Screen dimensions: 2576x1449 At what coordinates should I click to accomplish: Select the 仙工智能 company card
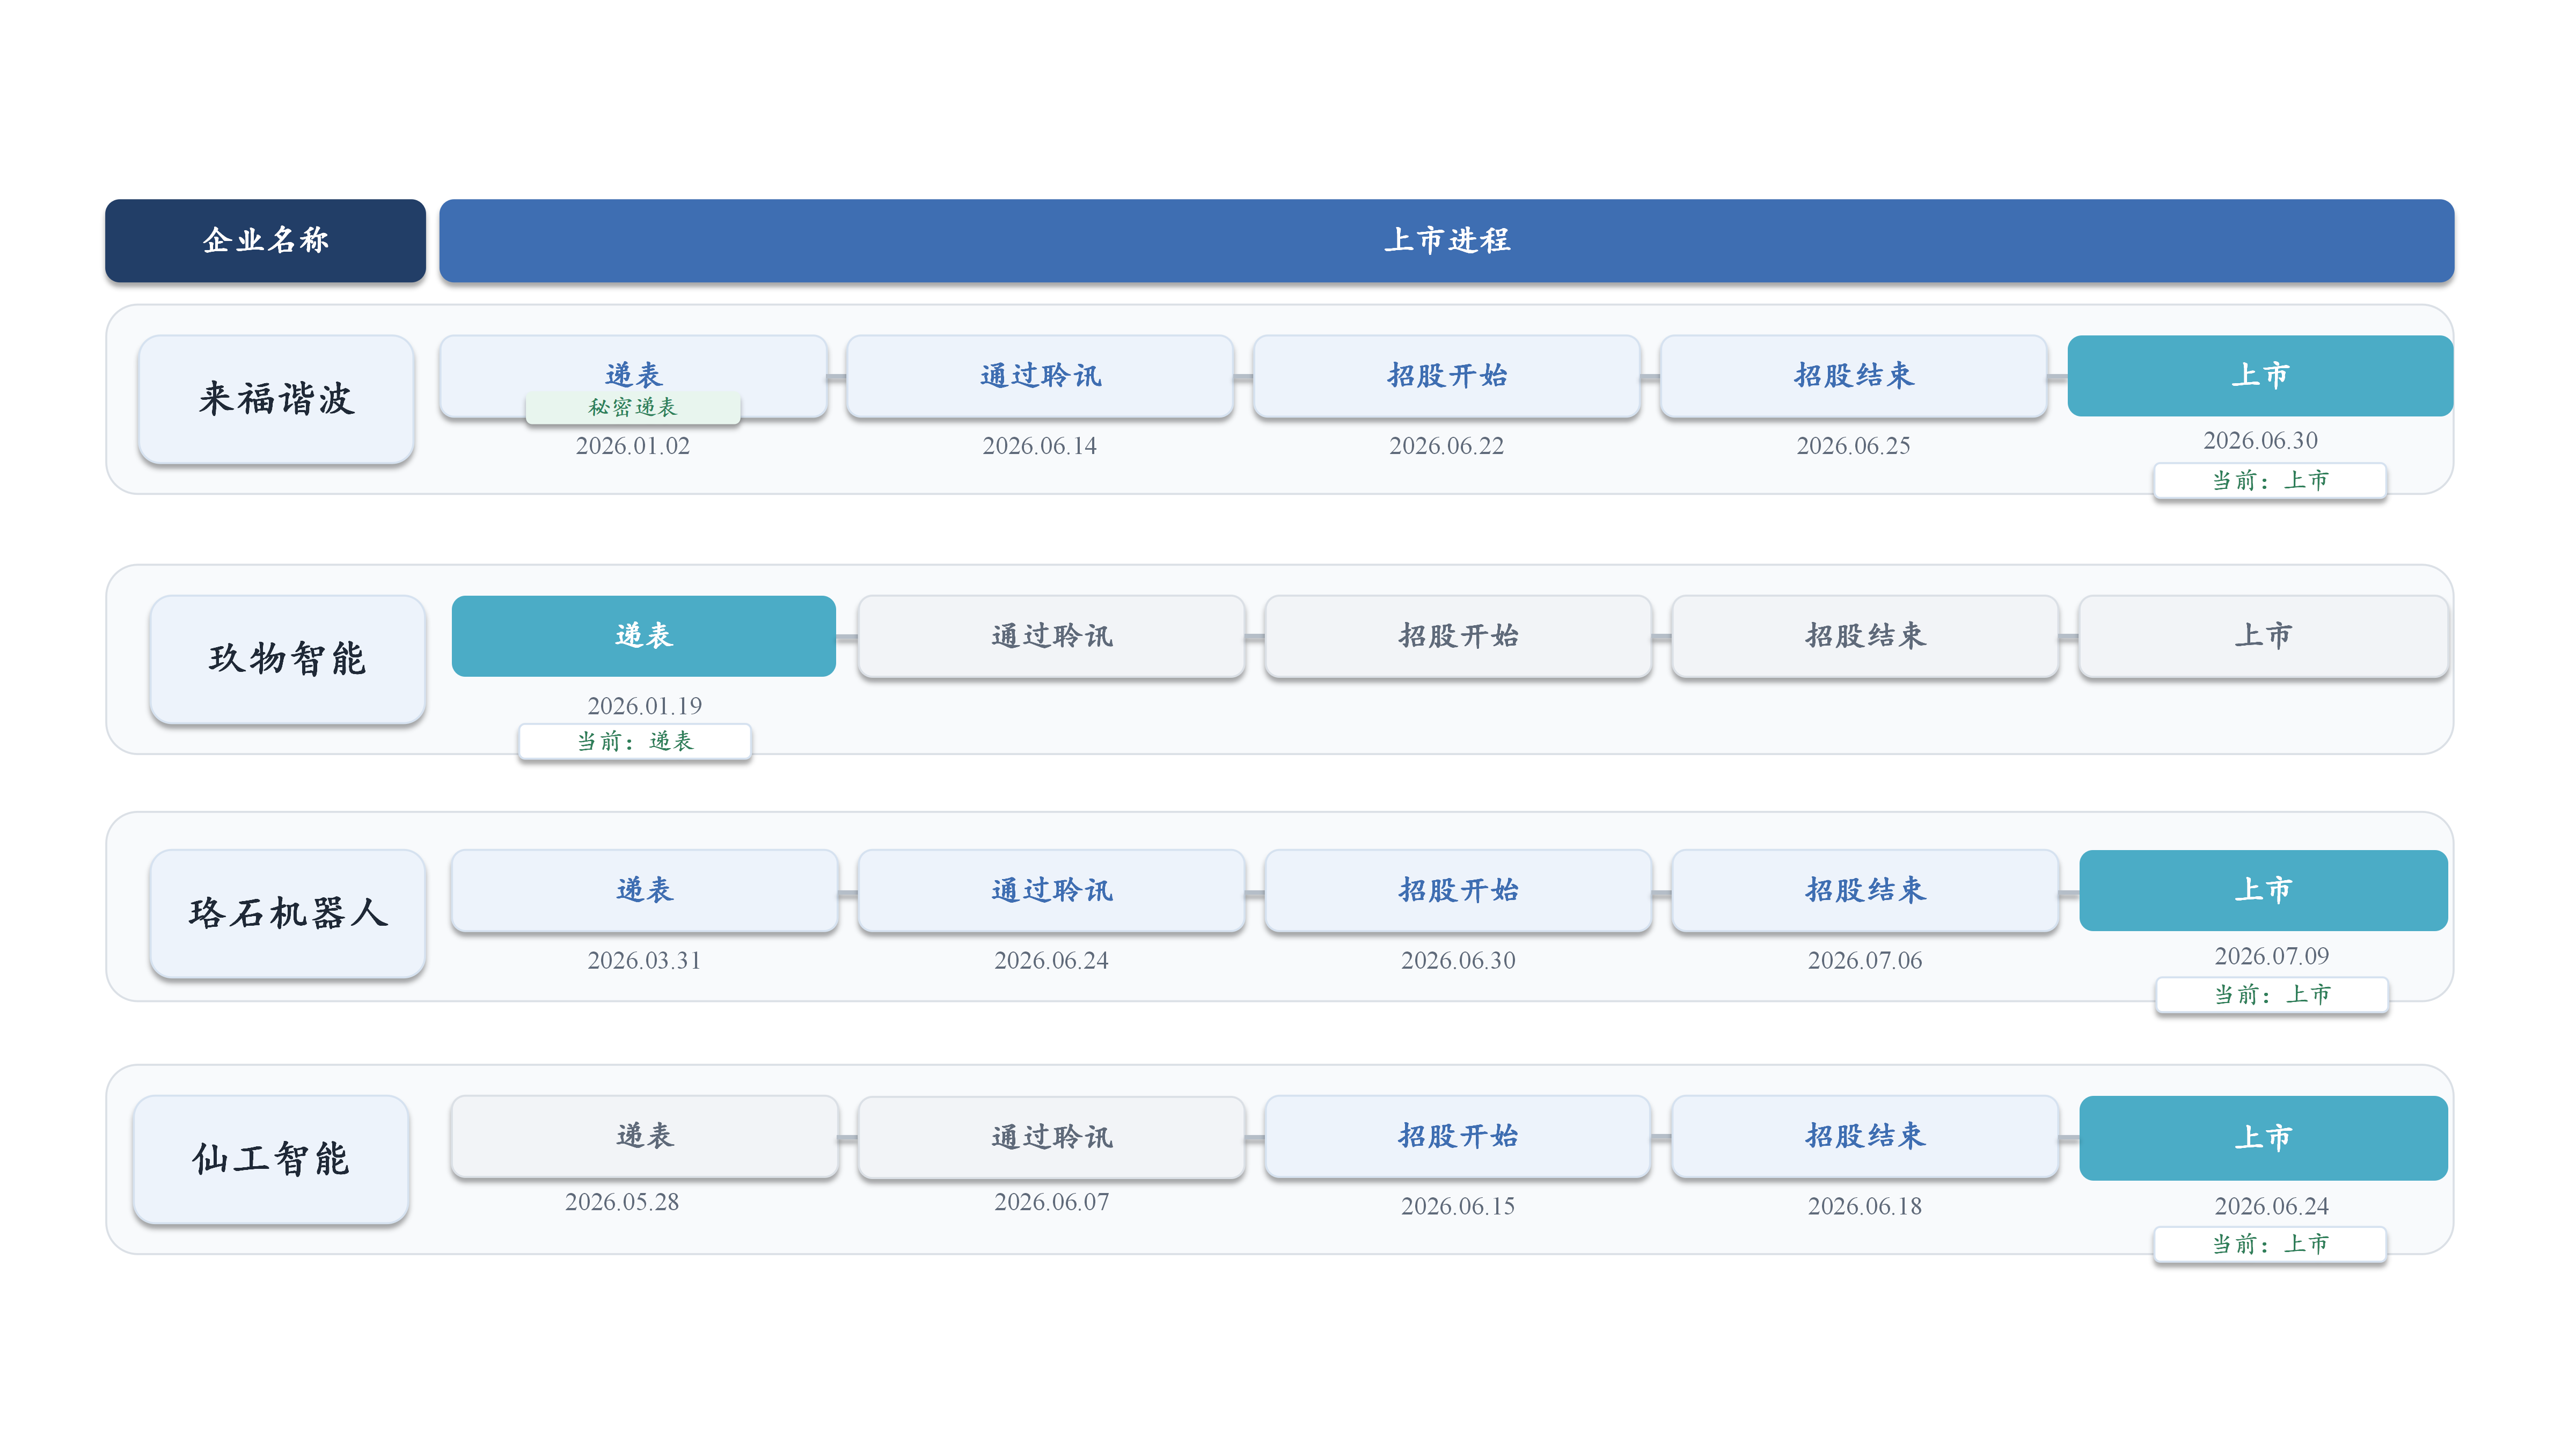pos(271,1159)
